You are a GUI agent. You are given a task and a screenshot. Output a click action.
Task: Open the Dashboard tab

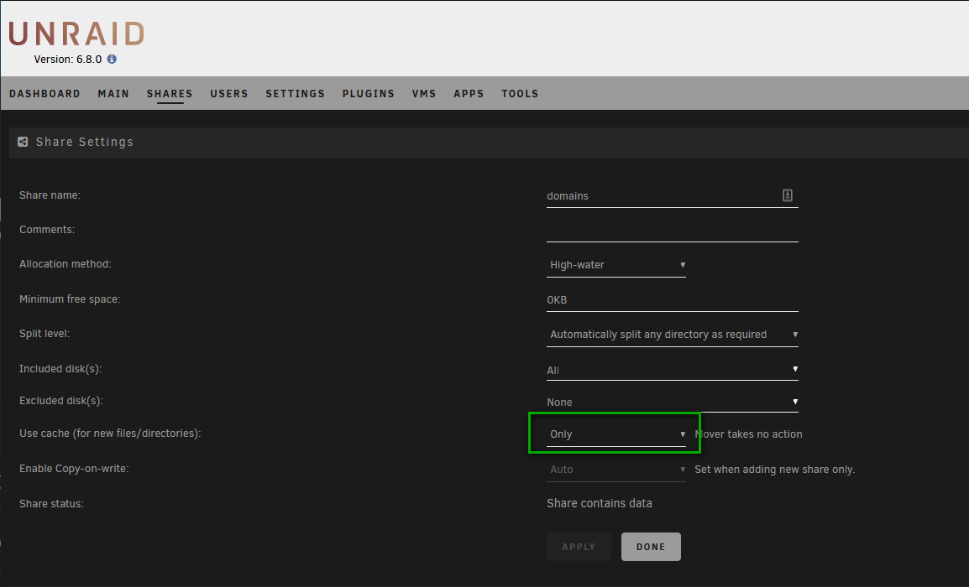[45, 94]
